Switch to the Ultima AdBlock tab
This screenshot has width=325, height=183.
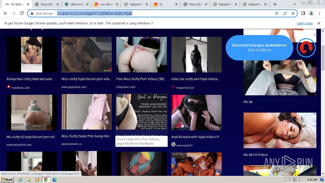pyautogui.click(x=74, y=4)
